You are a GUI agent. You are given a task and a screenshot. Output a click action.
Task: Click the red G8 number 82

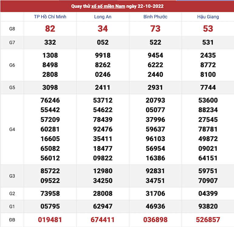[50, 29]
